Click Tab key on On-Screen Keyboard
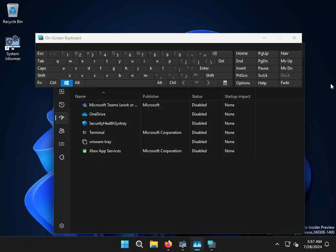 [x=45, y=61]
